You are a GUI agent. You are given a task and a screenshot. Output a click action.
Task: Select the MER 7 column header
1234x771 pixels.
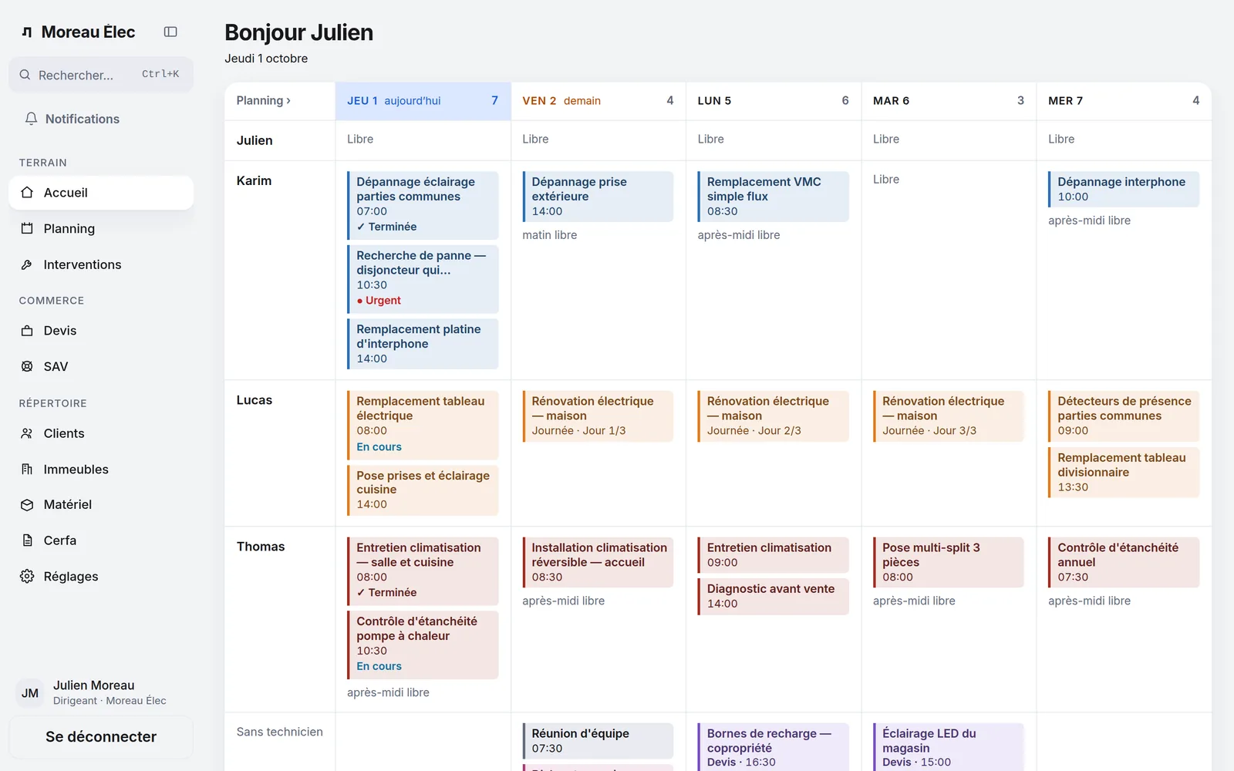pyautogui.click(x=1124, y=101)
